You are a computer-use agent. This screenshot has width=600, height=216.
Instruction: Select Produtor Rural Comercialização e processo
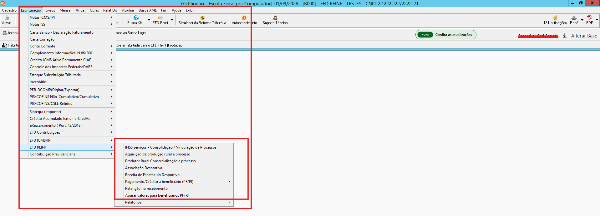pyautogui.click(x=174, y=161)
